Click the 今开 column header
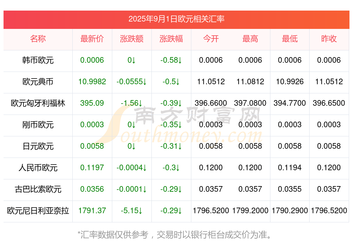Viewport: 353px width, 246px height. click(x=211, y=39)
